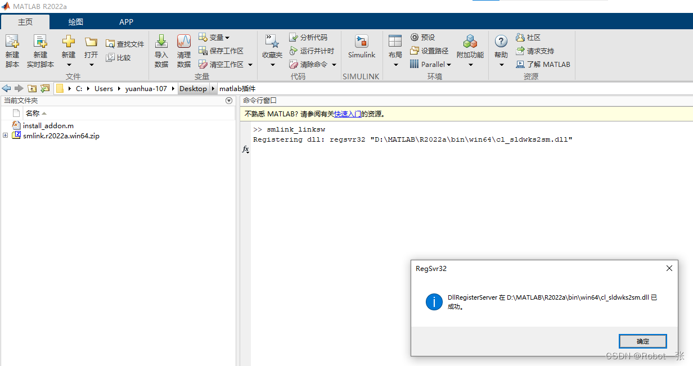Image resolution: width=693 pixels, height=366 pixels.
Task: Close the RegSvr32 dialog
Action: coord(669,269)
